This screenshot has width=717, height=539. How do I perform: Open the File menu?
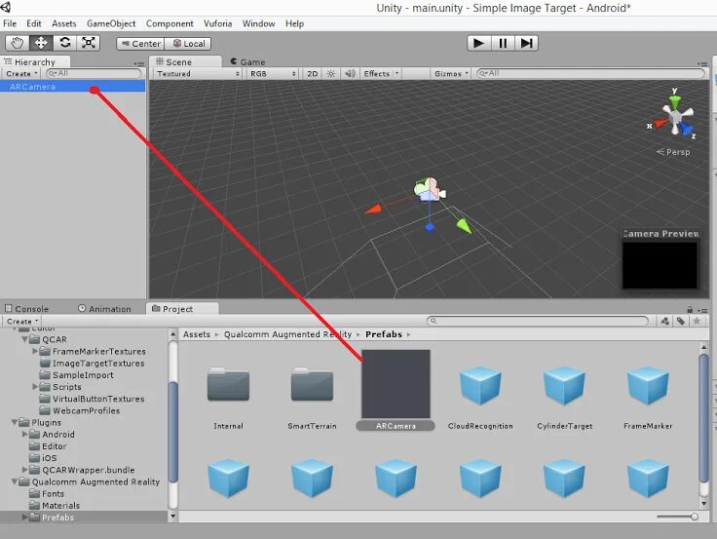pyautogui.click(x=10, y=23)
